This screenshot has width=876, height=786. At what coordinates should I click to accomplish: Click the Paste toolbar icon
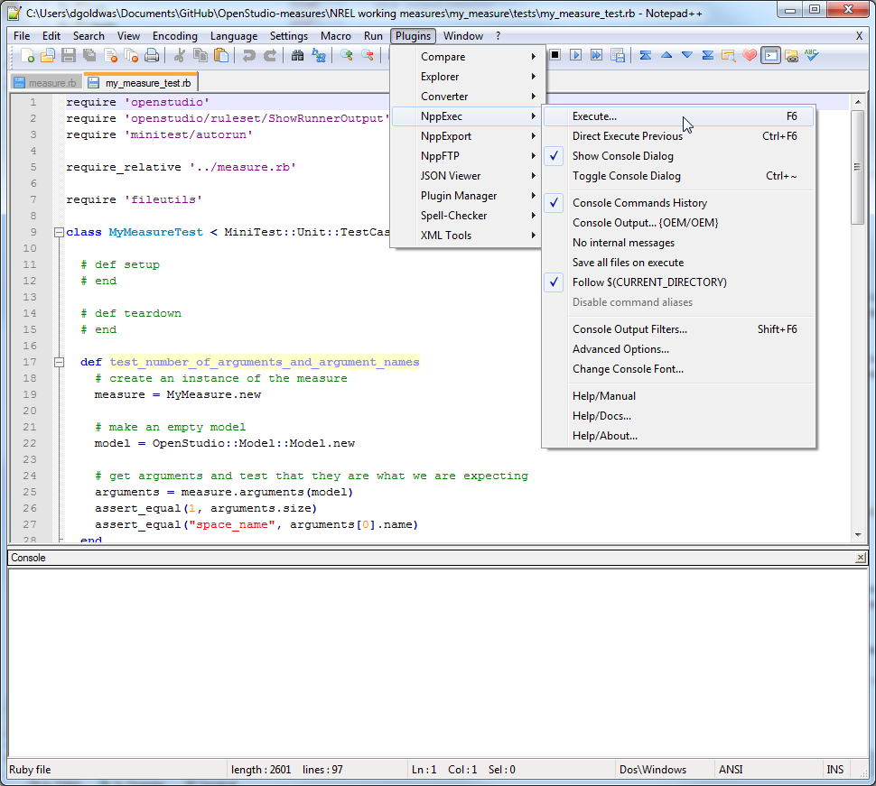(x=221, y=55)
